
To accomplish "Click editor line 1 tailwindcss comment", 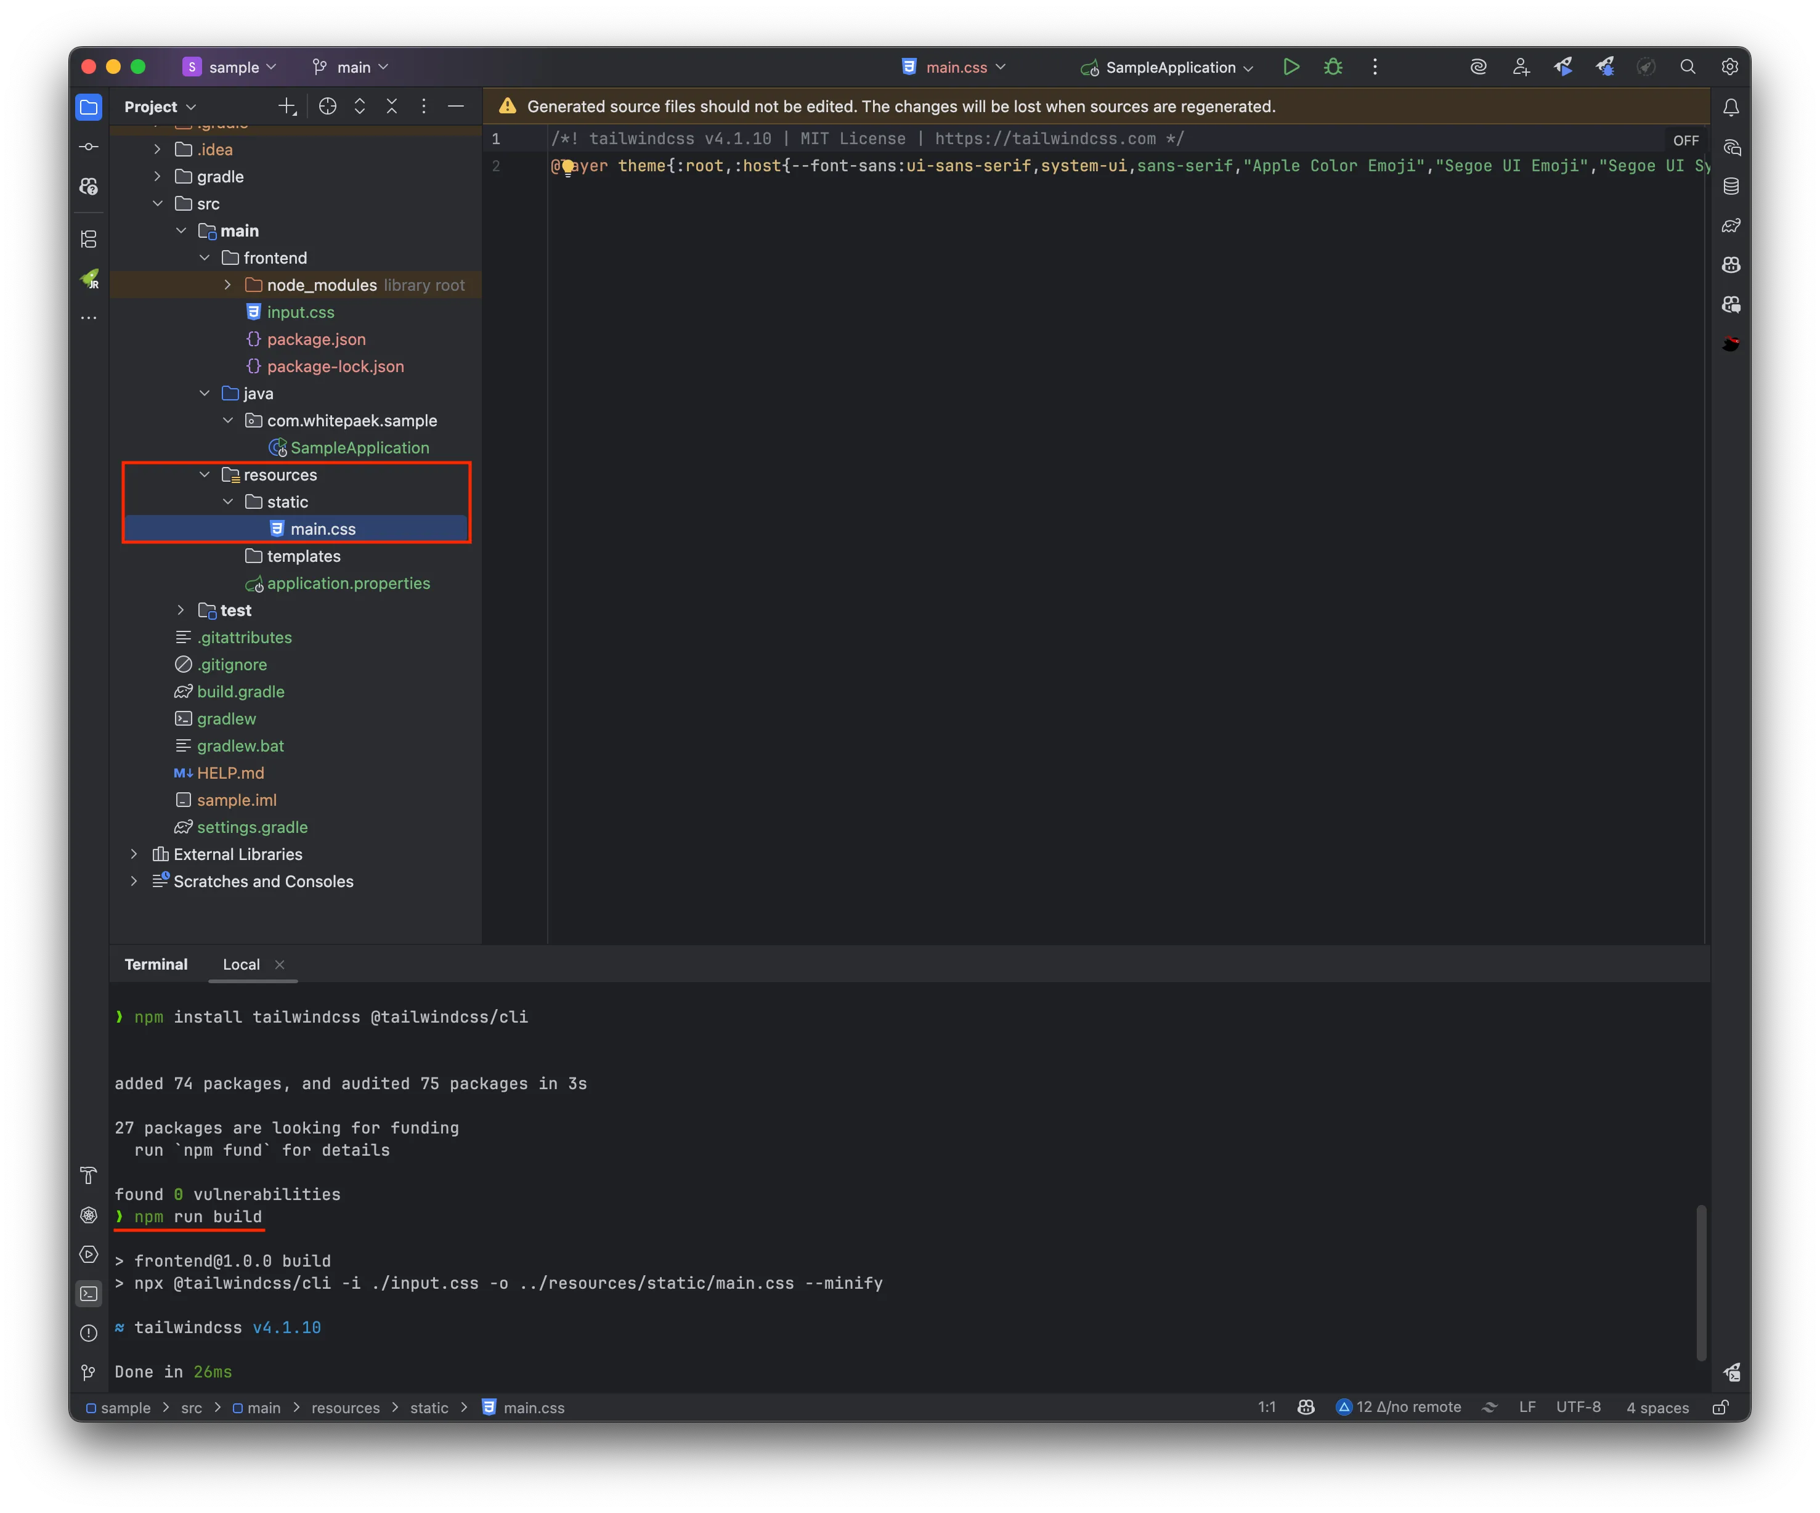I will pos(867,139).
